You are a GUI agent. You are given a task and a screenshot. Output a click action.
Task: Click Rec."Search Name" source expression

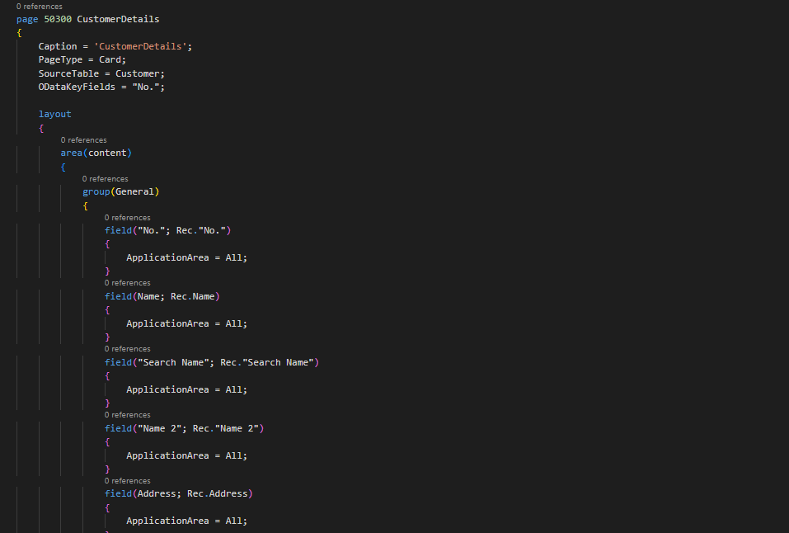click(x=266, y=362)
